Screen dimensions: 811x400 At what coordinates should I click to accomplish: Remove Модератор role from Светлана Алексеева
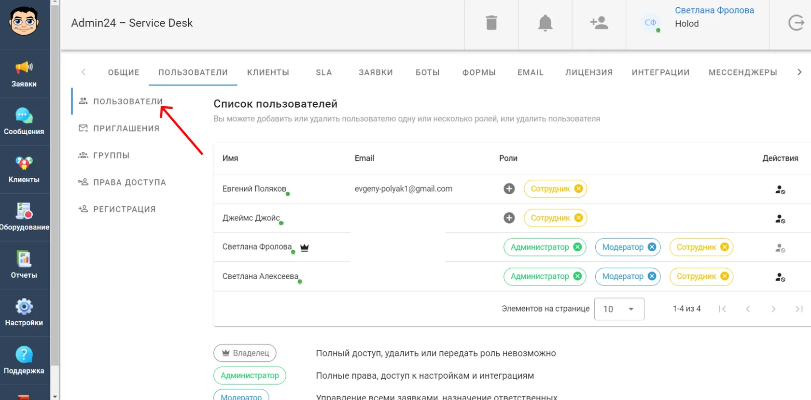pyautogui.click(x=652, y=276)
